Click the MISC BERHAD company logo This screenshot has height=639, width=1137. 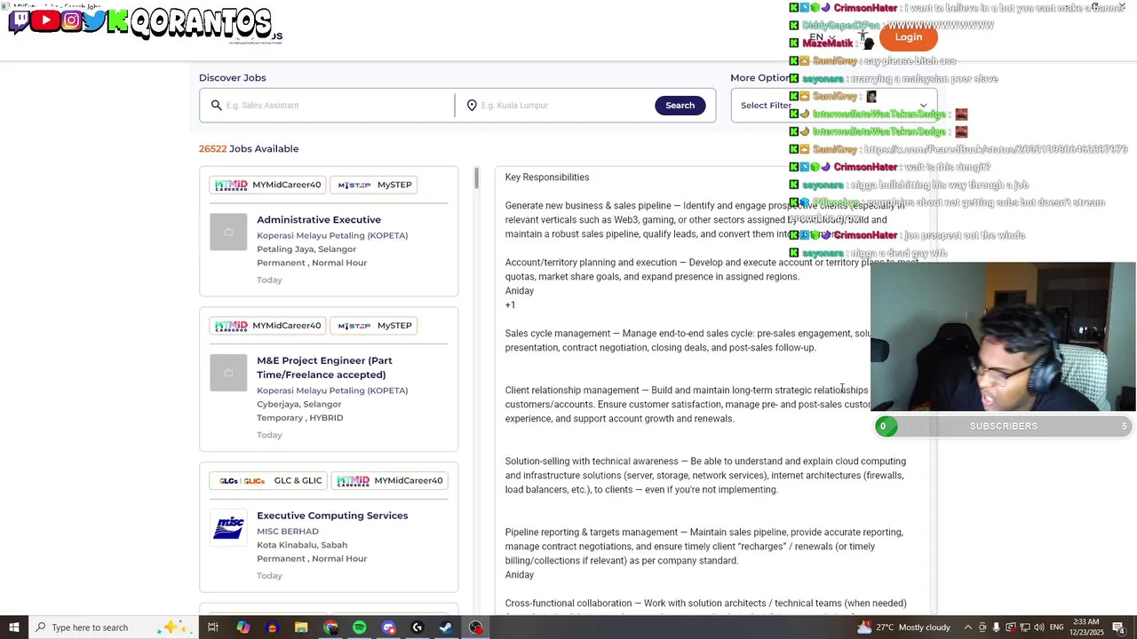click(228, 528)
